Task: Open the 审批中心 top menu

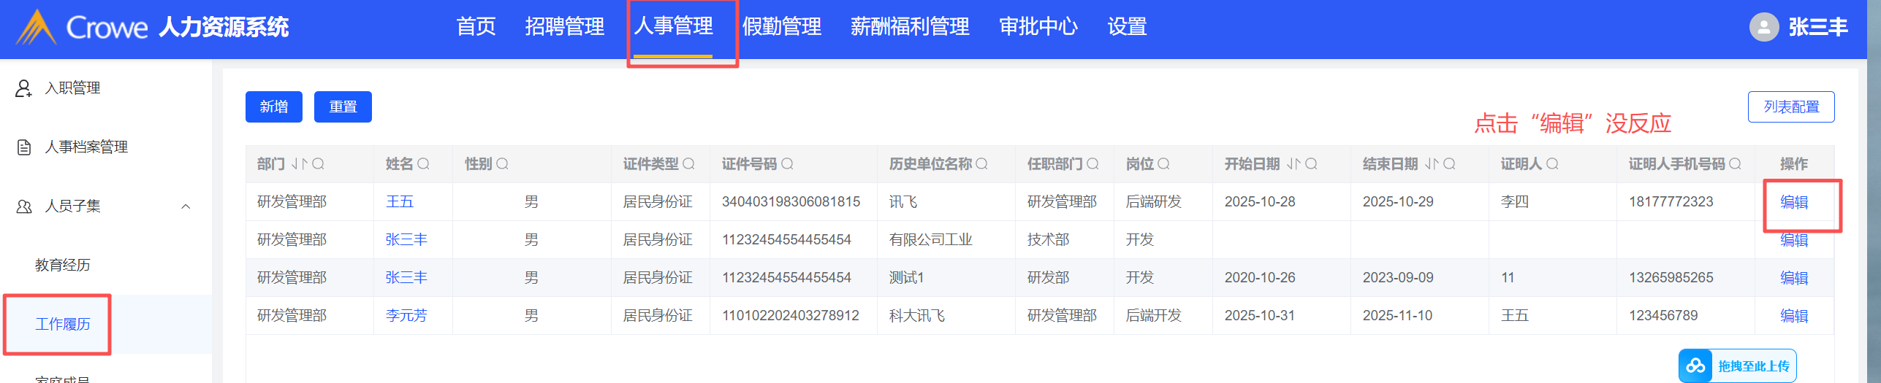Action: (x=1038, y=27)
